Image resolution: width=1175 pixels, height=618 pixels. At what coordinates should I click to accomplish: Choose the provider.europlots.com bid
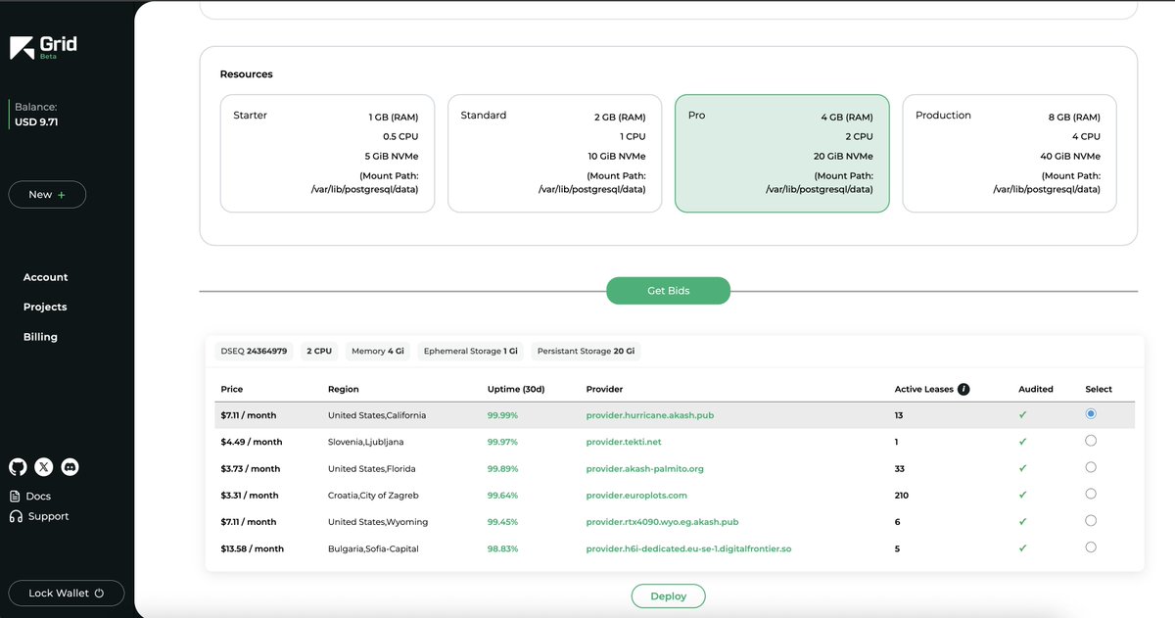click(1091, 494)
